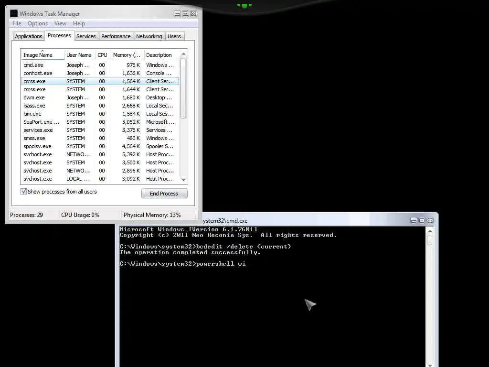The width and height of the screenshot is (489, 367).
Task: Toggle Show processes from all users
Action: (x=24, y=192)
